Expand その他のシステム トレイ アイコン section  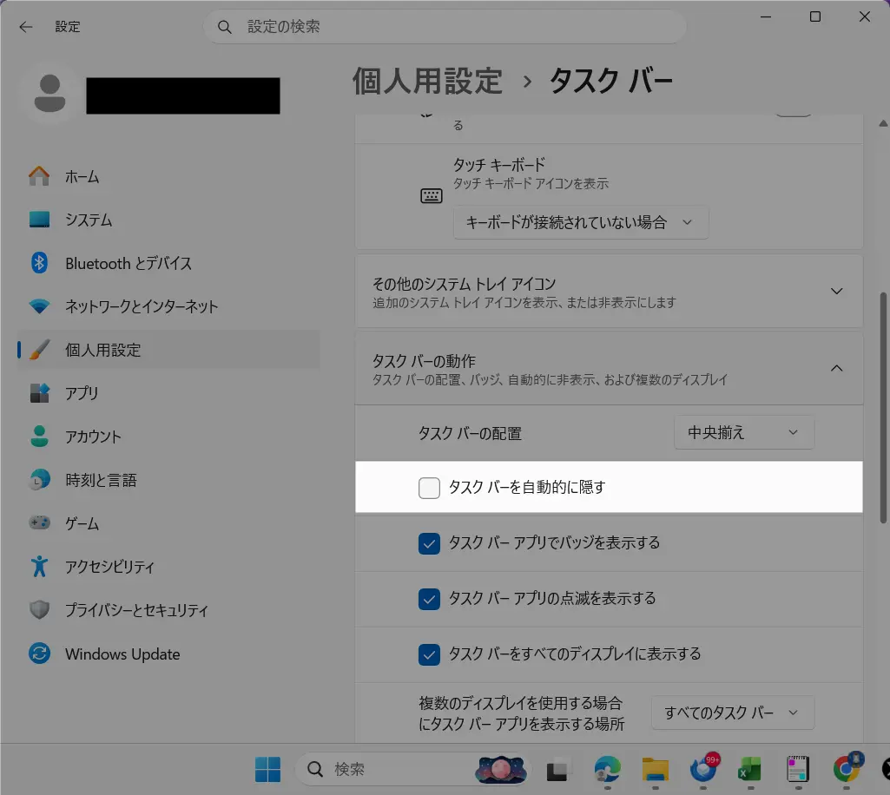click(836, 292)
